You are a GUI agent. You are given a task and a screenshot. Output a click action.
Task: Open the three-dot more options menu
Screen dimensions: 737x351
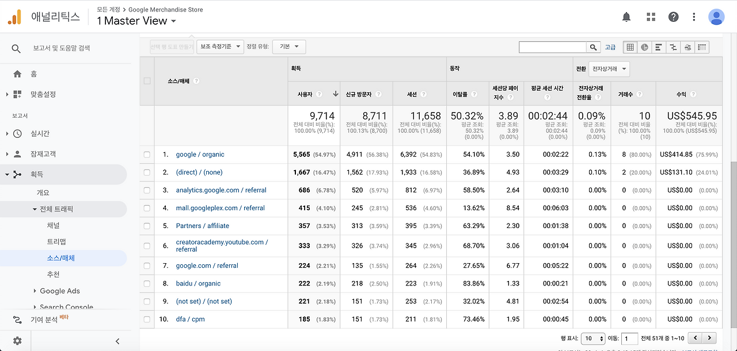[x=694, y=17]
